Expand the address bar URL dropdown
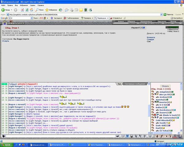 pos(161,14)
